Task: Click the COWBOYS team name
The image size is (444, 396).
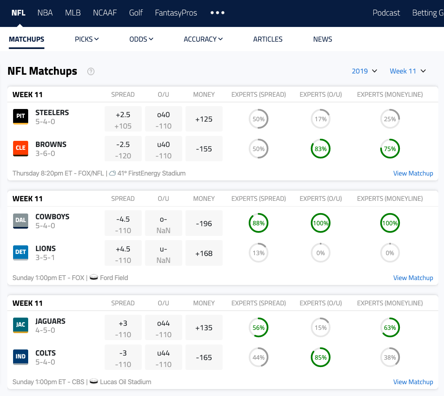Action: click(52, 216)
